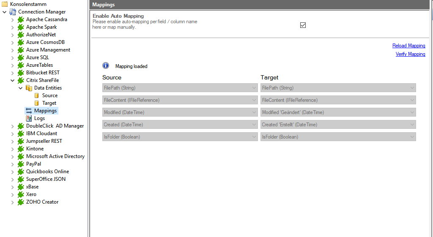Viewport: 433px width, 237px height.
Task: Click the Citrix ShareFile connection icon
Action: pos(21,80)
